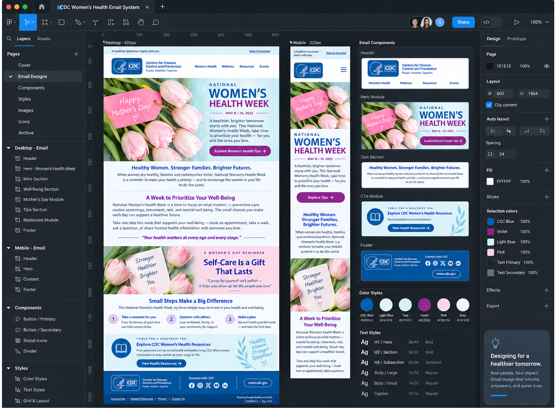Image resolution: width=557 pixels, height=411 pixels.
Task: Collapse the Styles section in layers
Action: (8, 368)
